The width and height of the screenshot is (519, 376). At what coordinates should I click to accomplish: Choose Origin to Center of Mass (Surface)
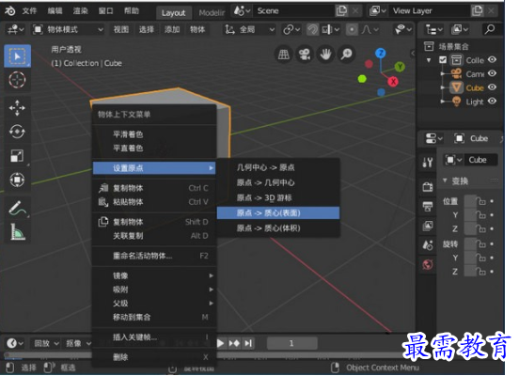point(278,212)
